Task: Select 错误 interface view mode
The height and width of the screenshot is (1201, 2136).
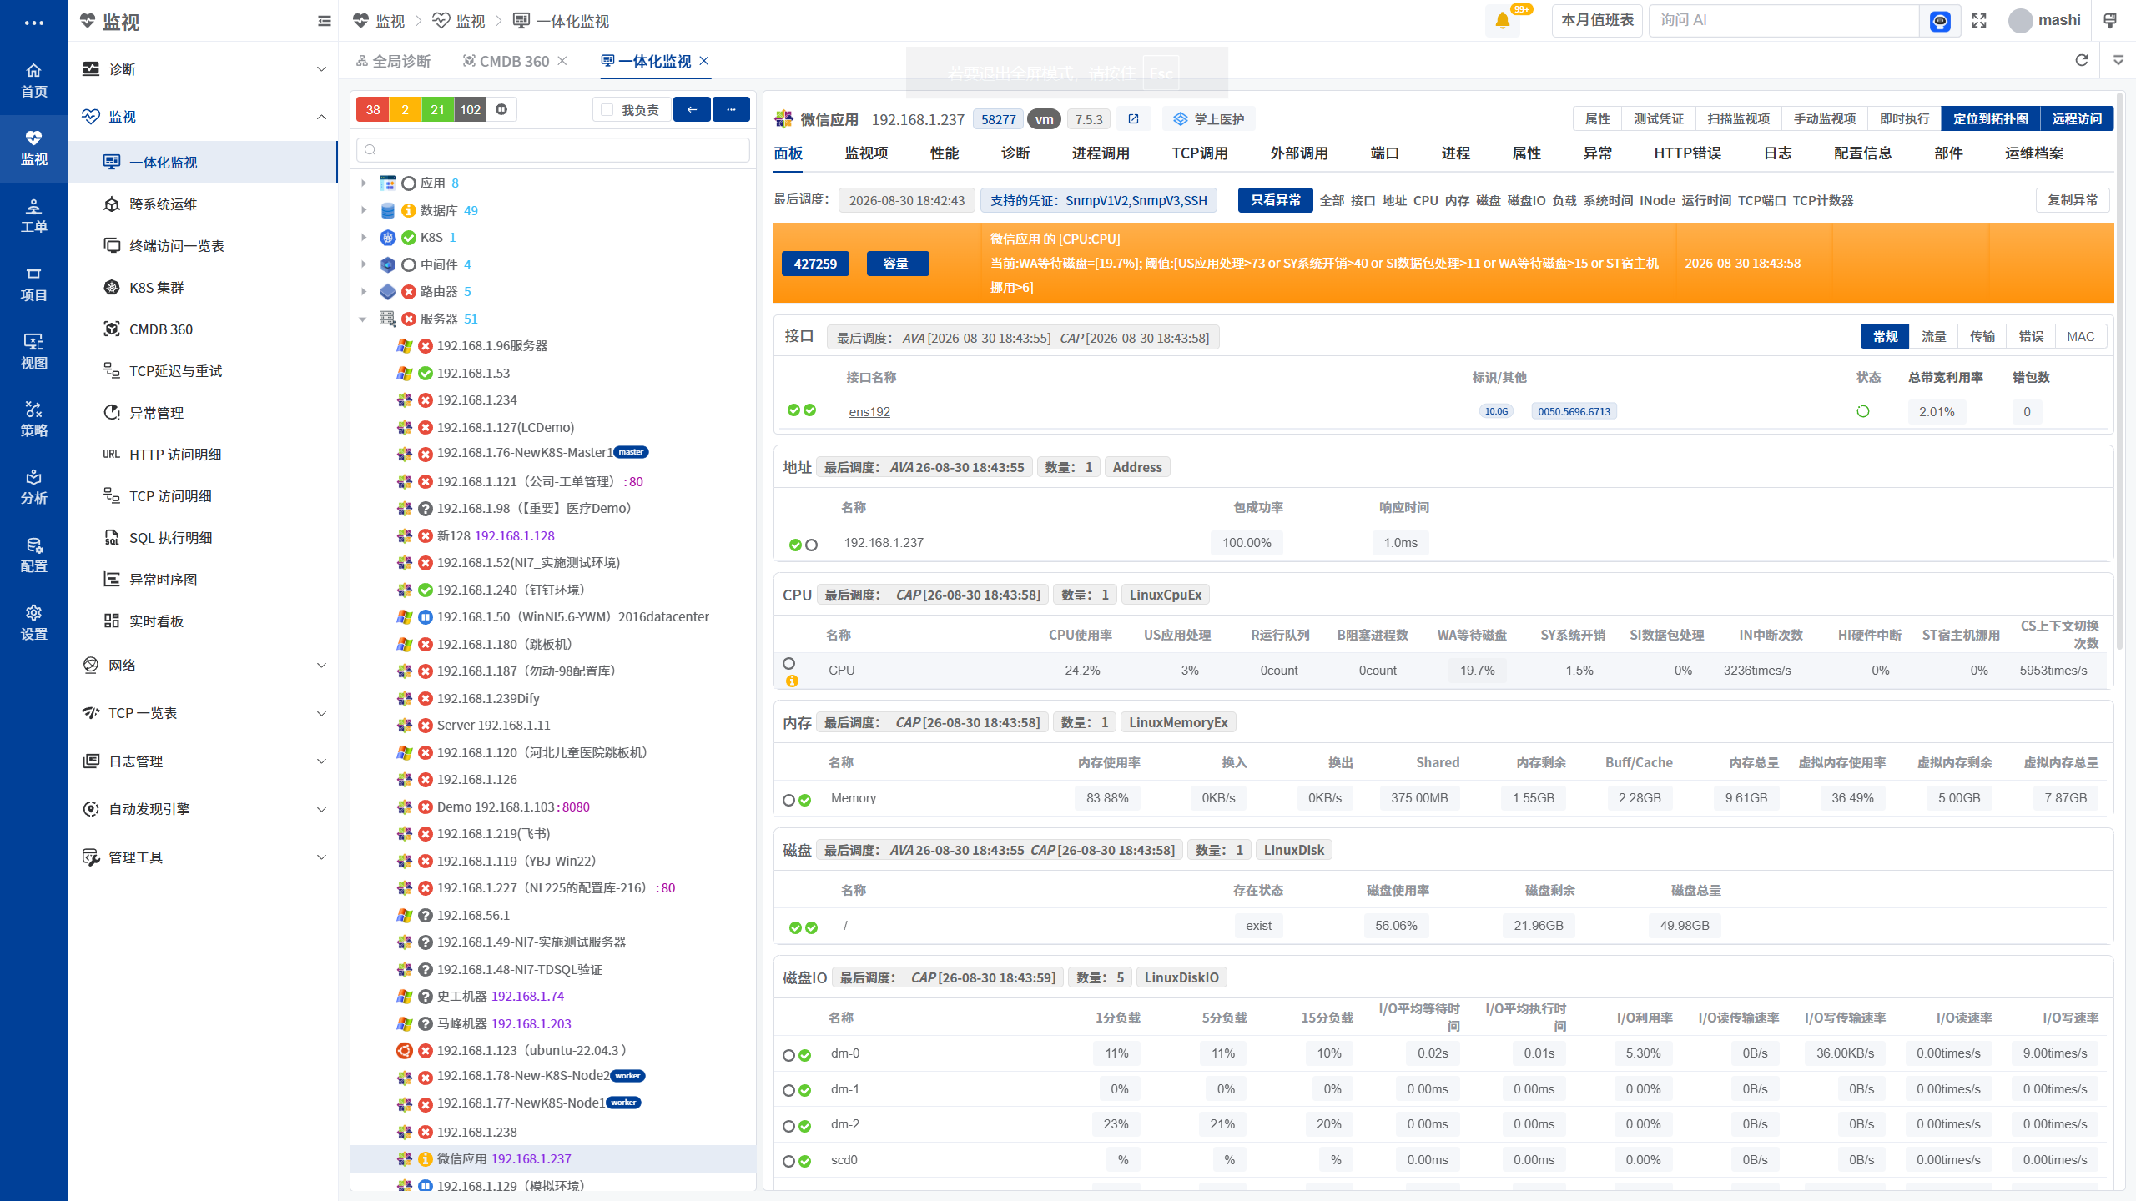Action: [x=2031, y=336]
